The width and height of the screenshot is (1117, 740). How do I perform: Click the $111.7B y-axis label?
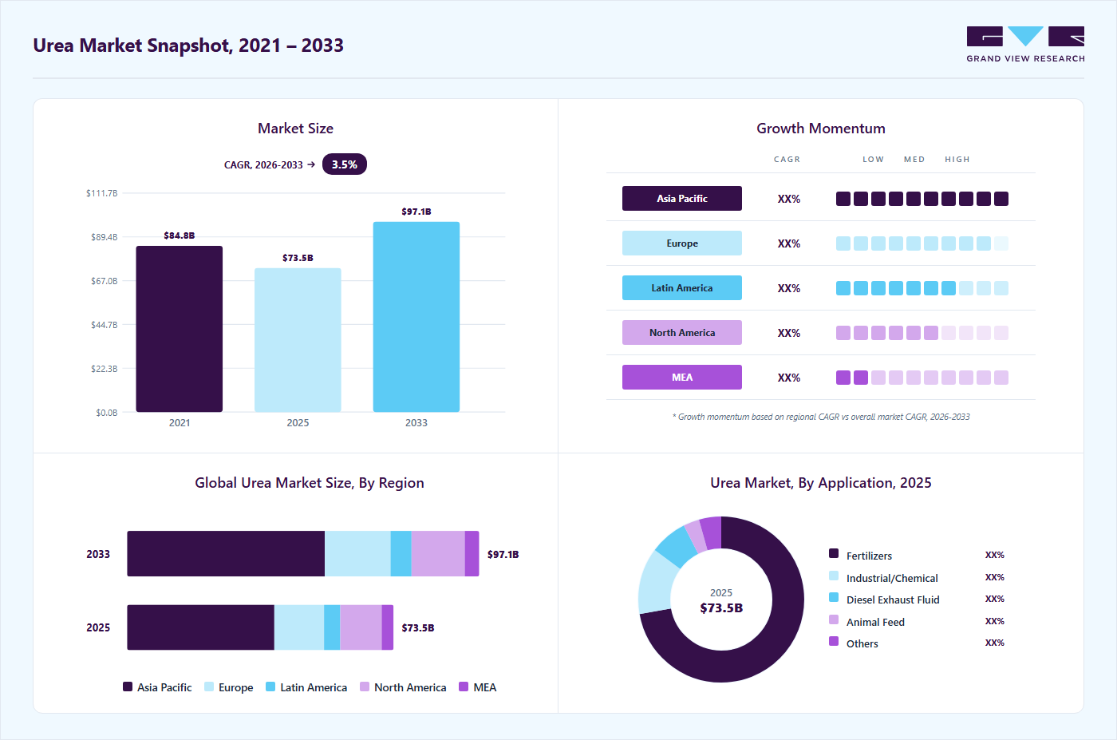(102, 193)
